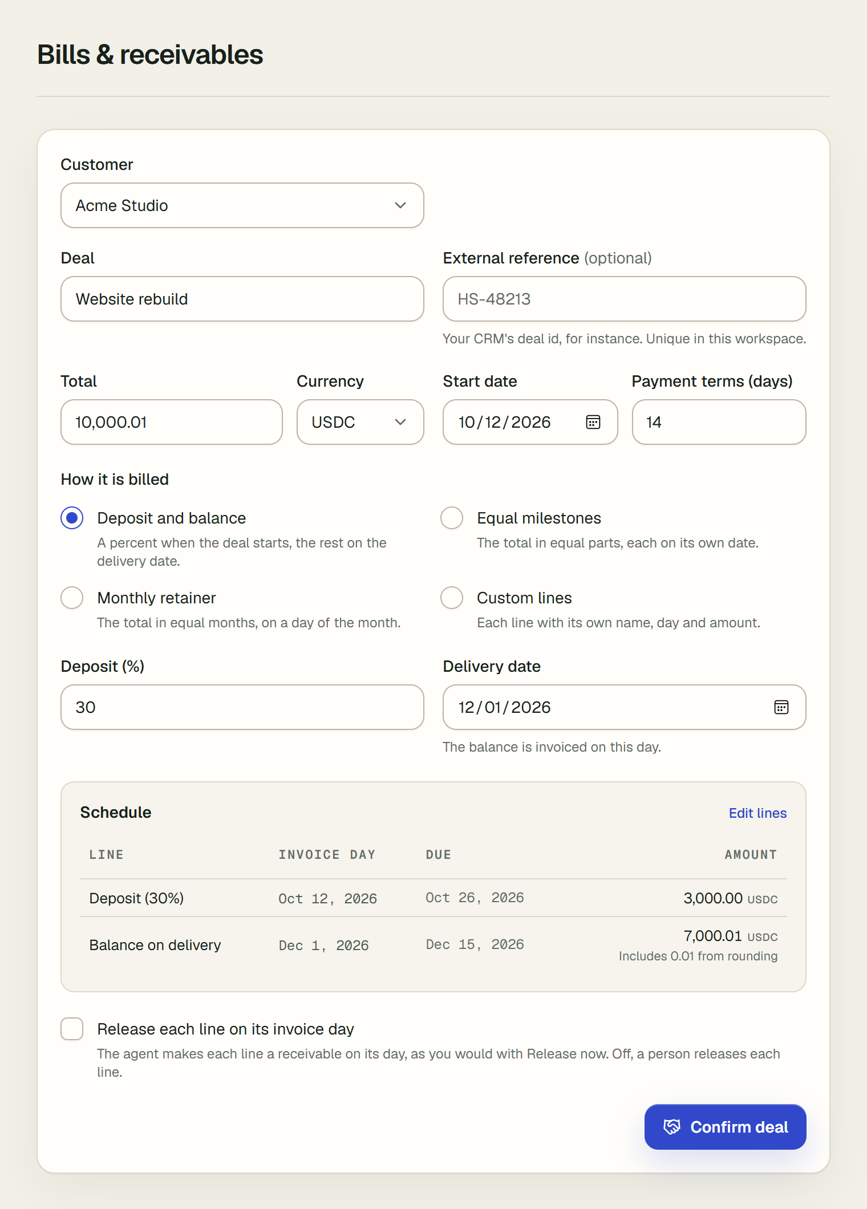Click the Delivery date value 12/01/2026
Viewport: 867px width, 1209px height.
(505, 707)
